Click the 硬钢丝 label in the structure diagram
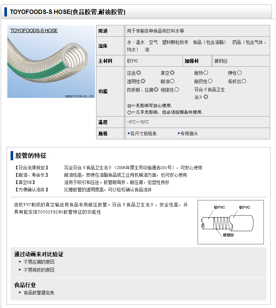This screenshot has width=276, height=308. [x=228, y=235]
